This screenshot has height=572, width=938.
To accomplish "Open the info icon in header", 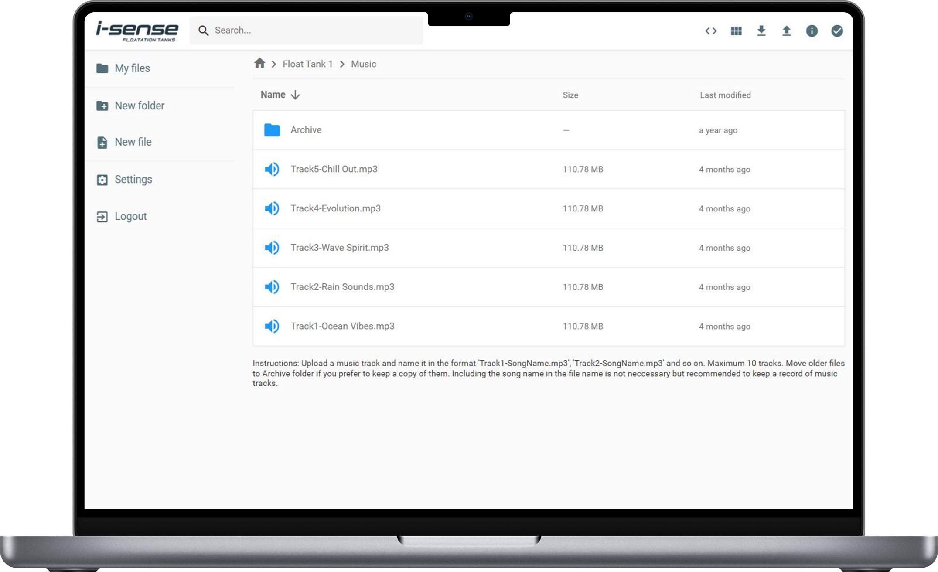I will (812, 31).
